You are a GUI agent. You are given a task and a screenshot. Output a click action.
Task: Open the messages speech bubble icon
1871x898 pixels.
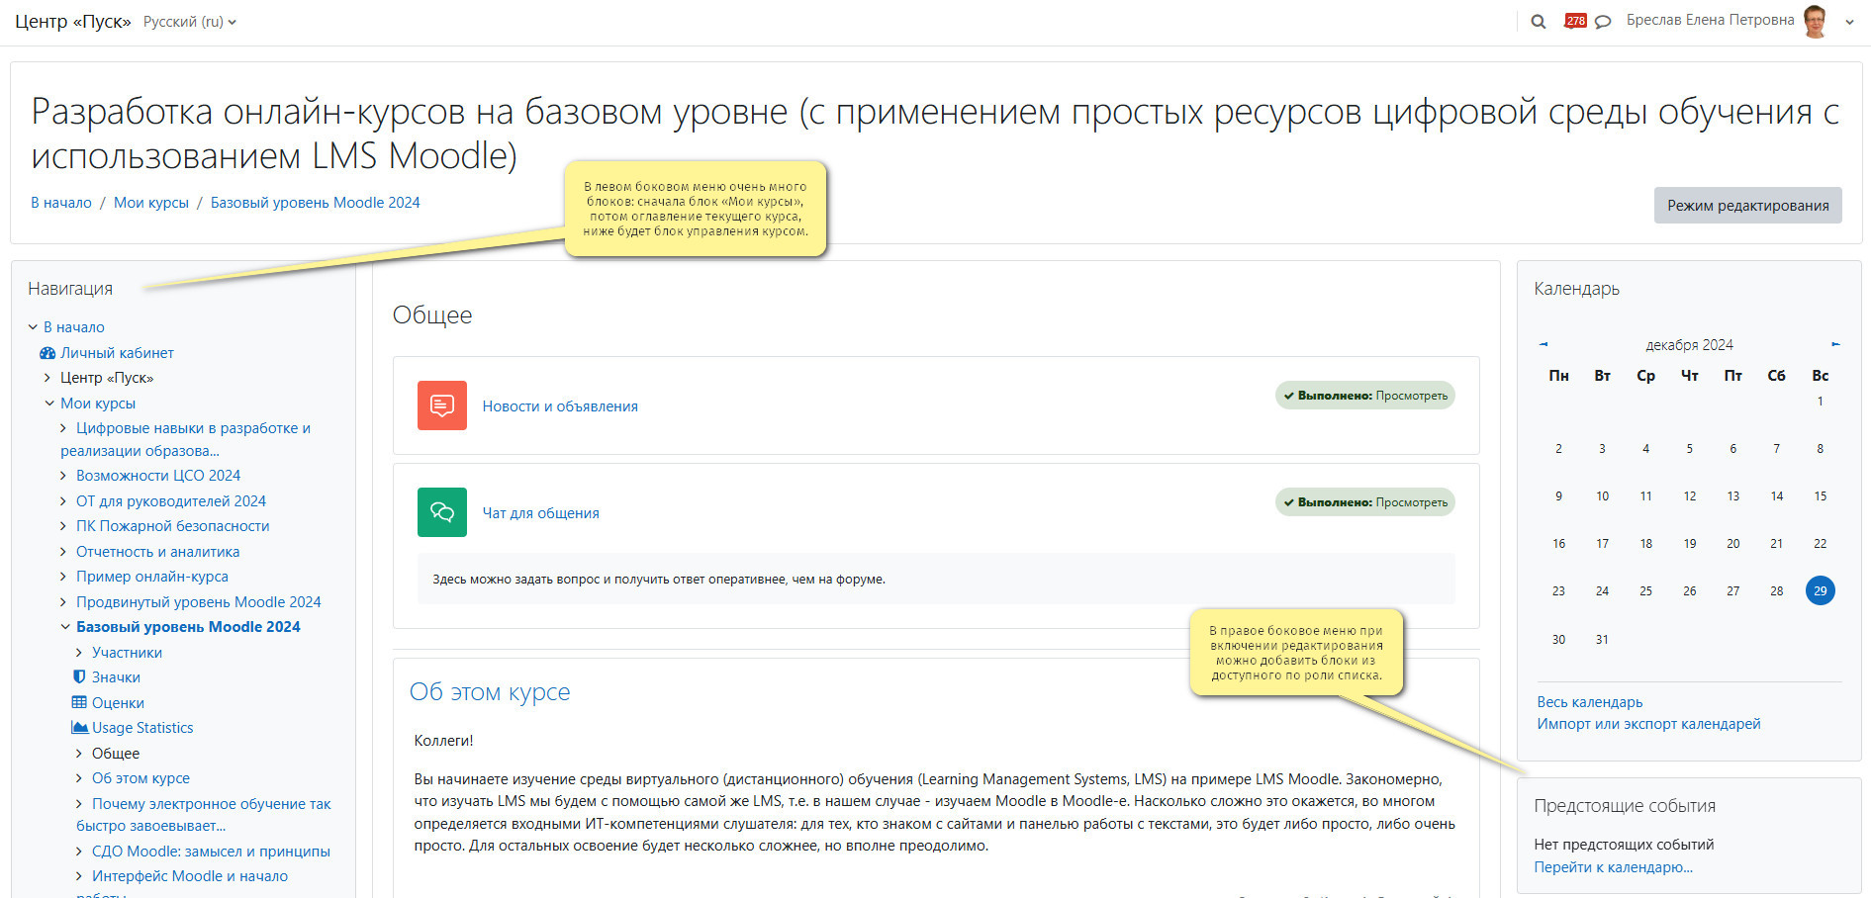pos(1603,22)
